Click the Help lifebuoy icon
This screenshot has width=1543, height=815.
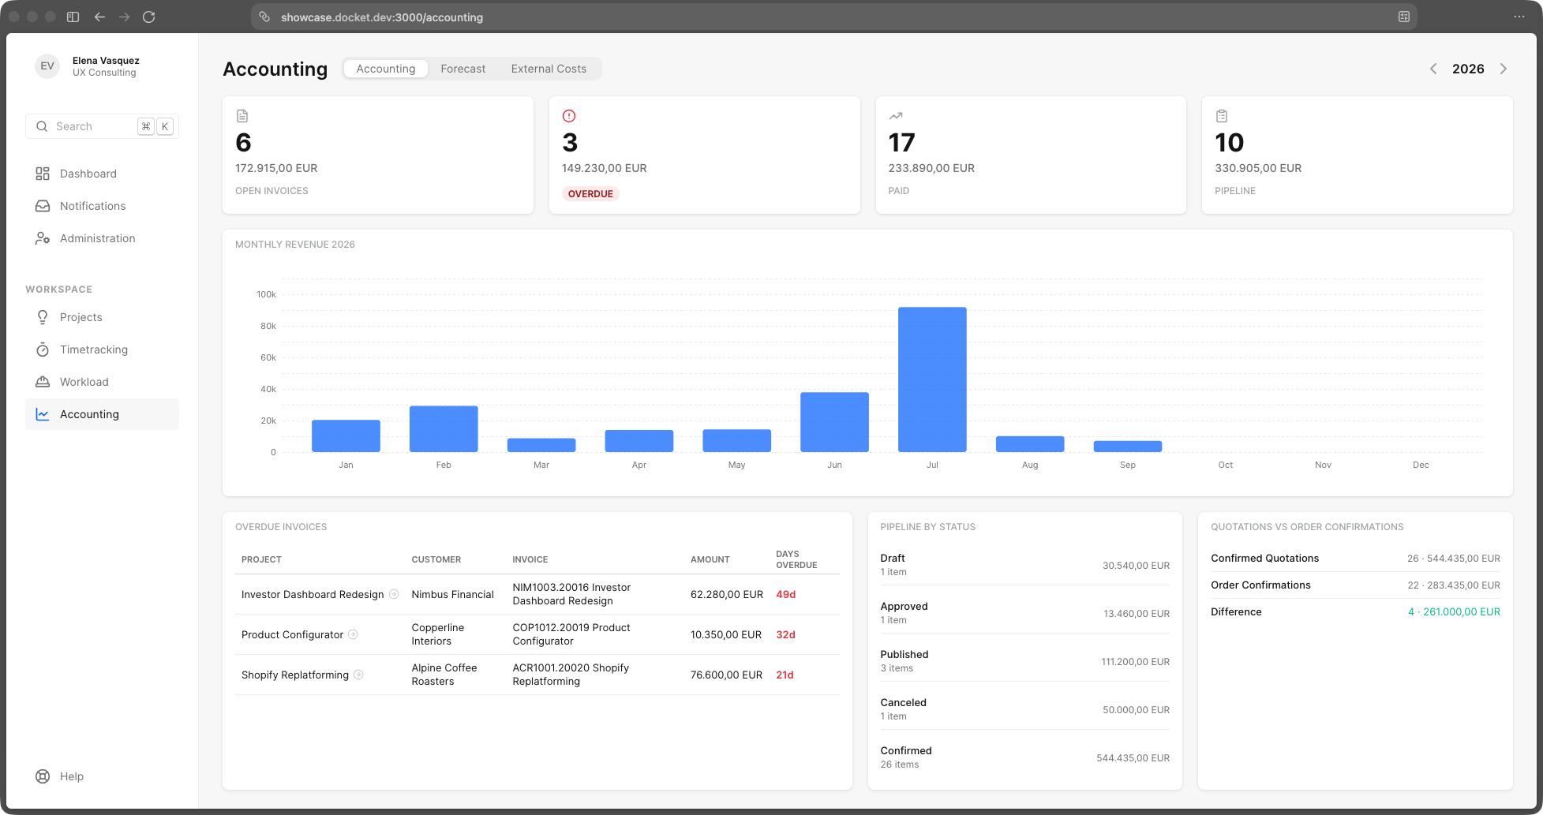pos(43,776)
